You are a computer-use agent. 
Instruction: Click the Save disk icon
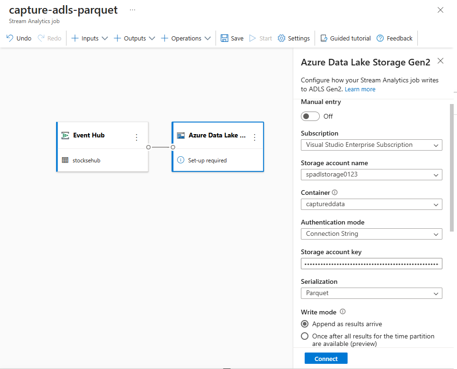(x=224, y=38)
